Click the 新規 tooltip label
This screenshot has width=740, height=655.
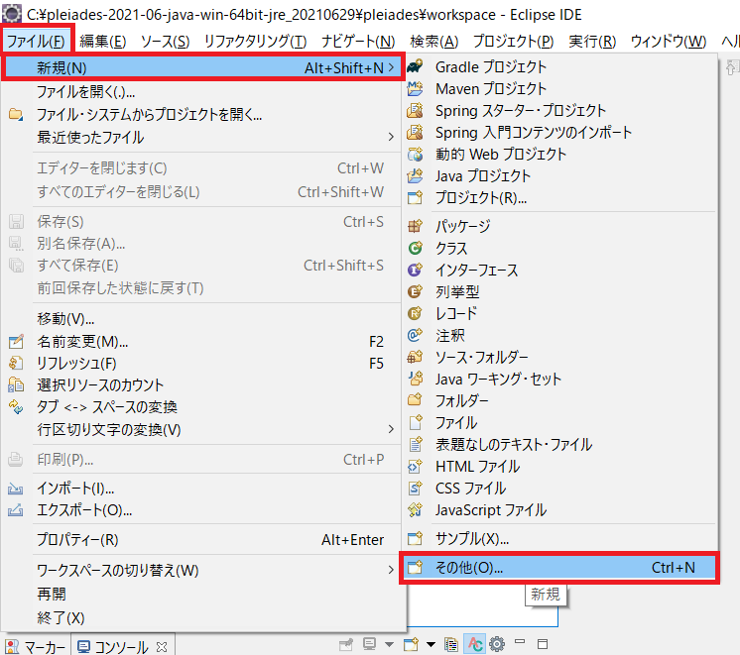tap(546, 595)
